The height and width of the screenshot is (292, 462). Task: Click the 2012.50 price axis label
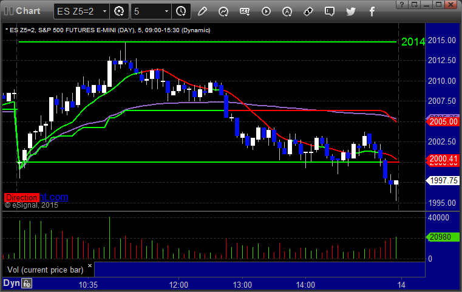pos(442,61)
